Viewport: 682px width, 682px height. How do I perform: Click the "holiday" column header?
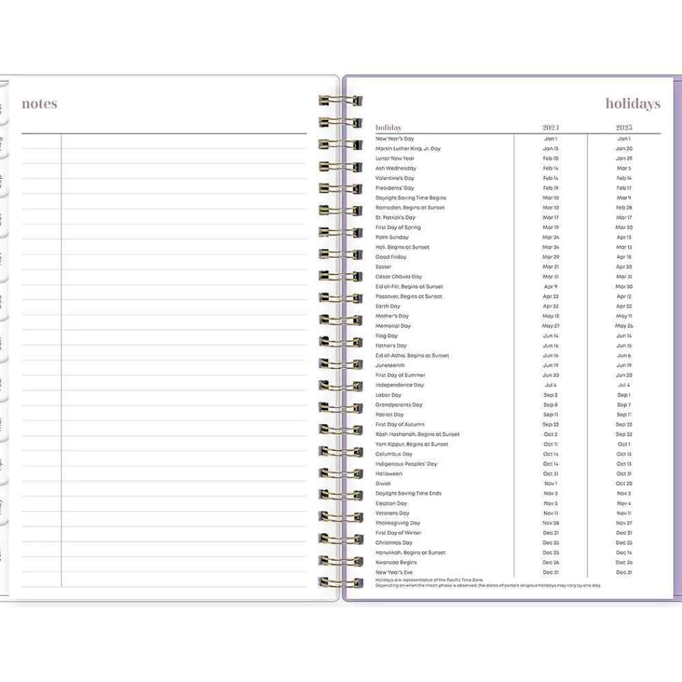click(x=388, y=128)
